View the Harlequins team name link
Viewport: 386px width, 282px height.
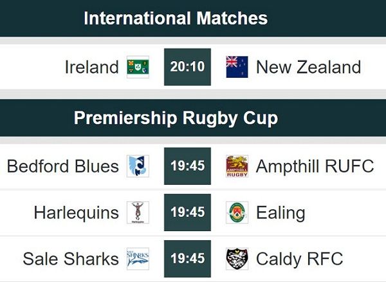tap(77, 213)
